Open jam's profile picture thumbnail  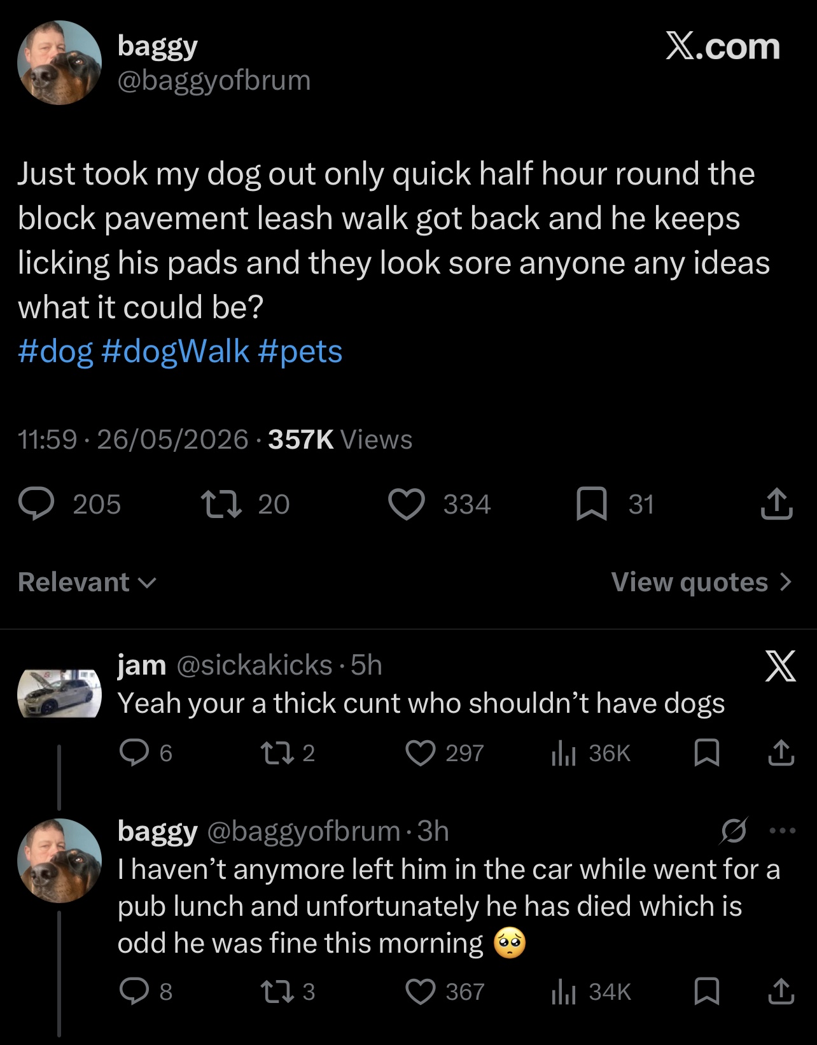59,693
